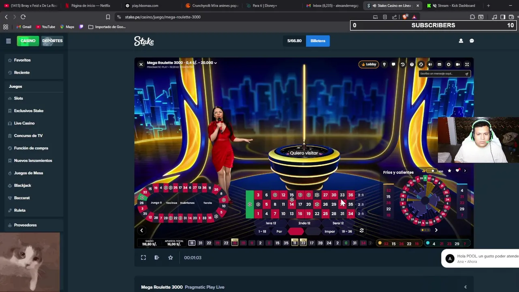Click the left arrow below the racetrack
The height and width of the screenshot is (292, 519).
click(142, 231)
